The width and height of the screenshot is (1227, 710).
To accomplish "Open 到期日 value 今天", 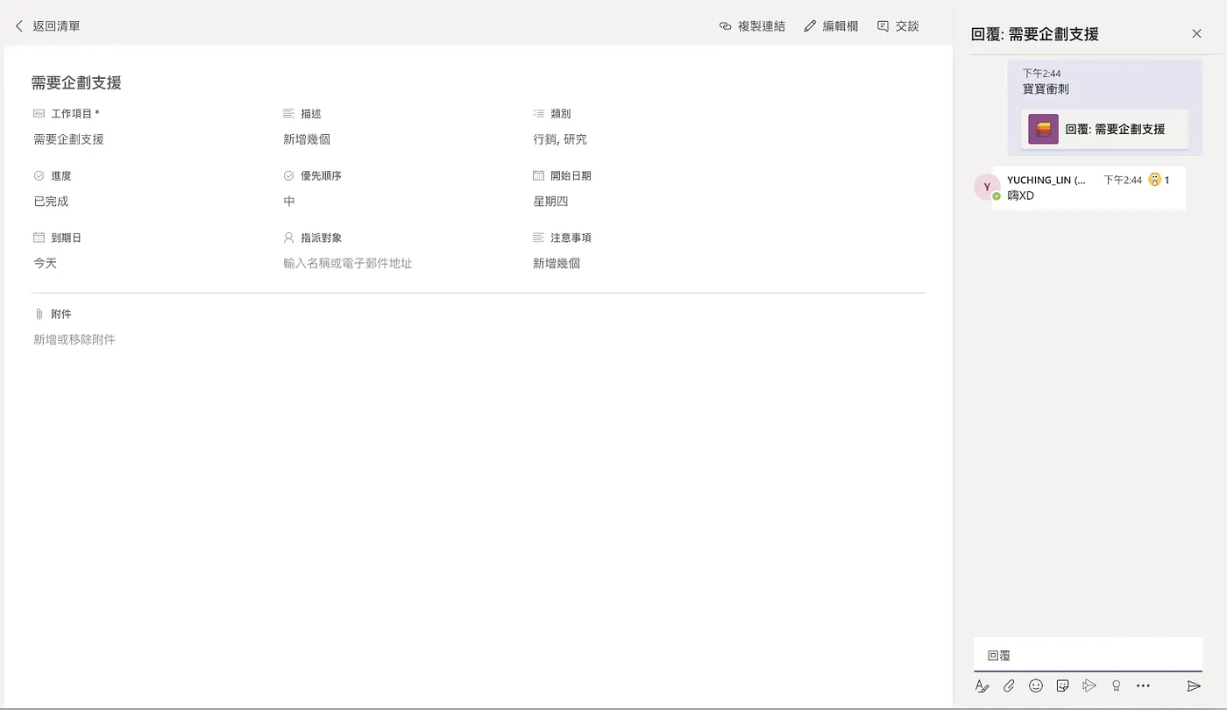I will click(45, 263).
